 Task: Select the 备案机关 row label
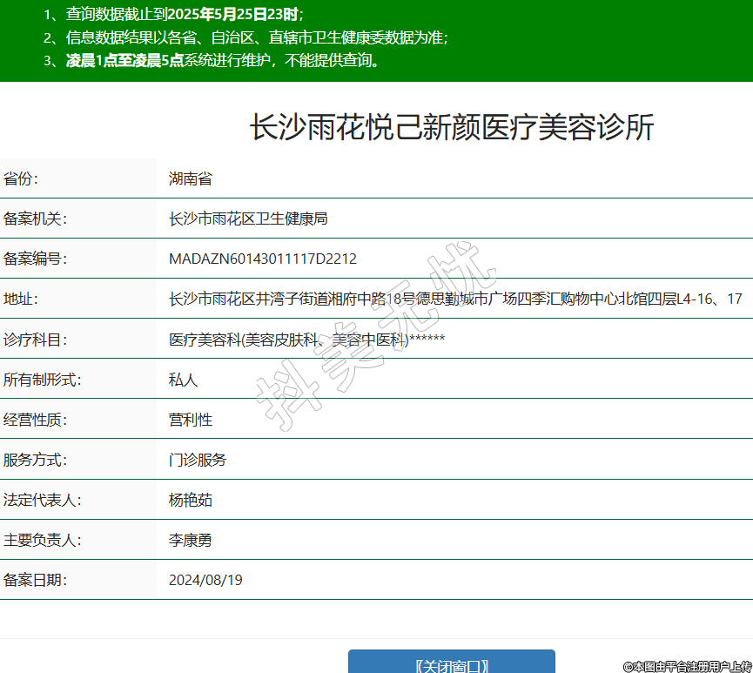pos(35,219)
